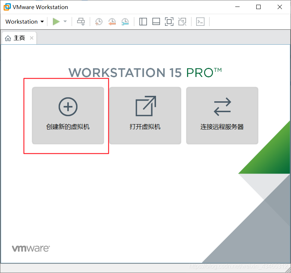Revert to snapshot using the clock arrow icon
Viewport: 291px width, 273px height.
(112, 21)
